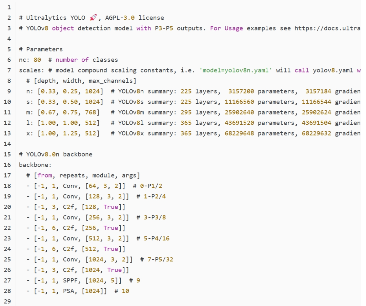Click line number 2 in the gutter

9,18
